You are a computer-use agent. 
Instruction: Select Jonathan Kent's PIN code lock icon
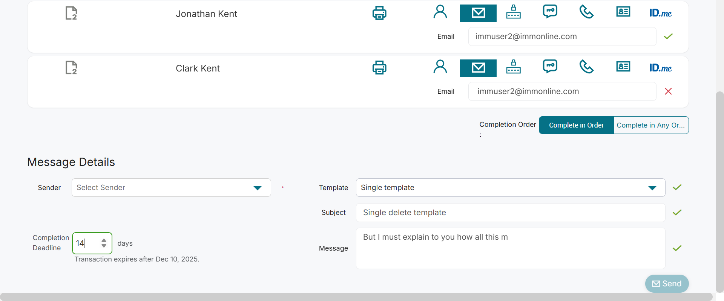(513, 12)
